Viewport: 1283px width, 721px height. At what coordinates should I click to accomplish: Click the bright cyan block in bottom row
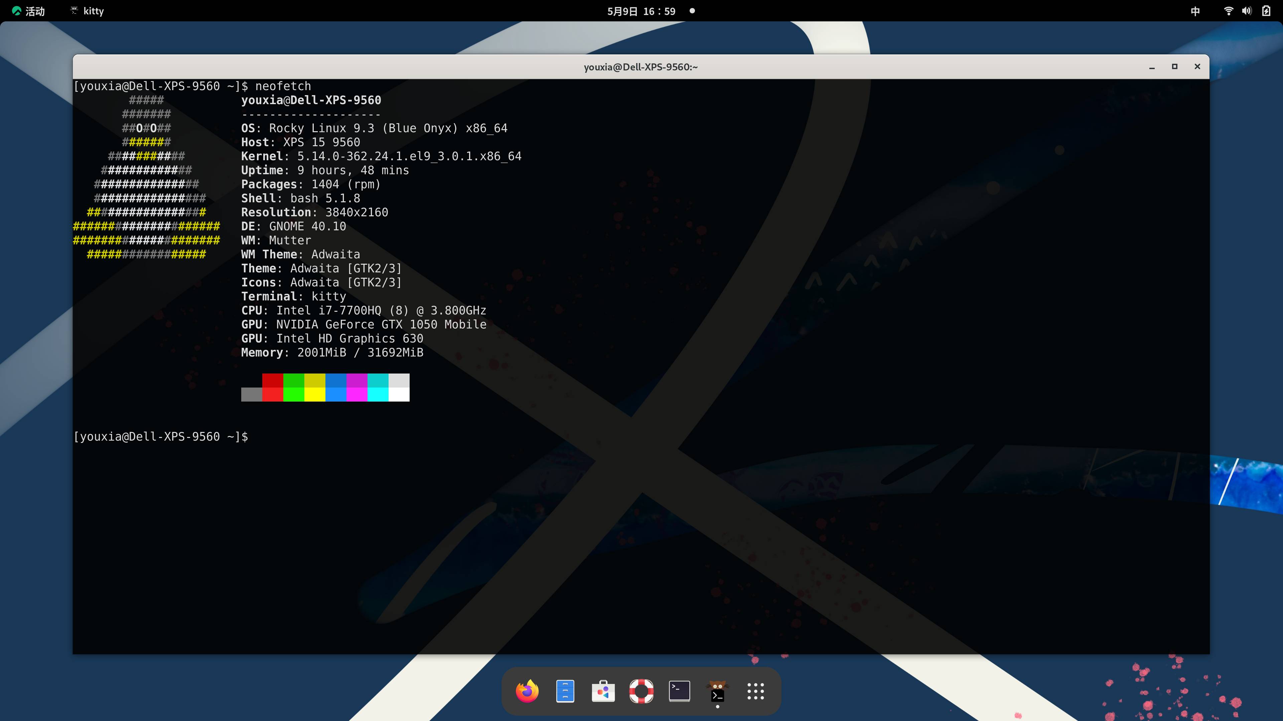pos(378,395)
